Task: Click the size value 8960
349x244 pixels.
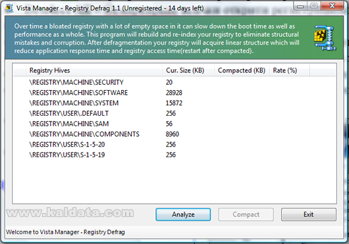Action: [x=173, y=134]
